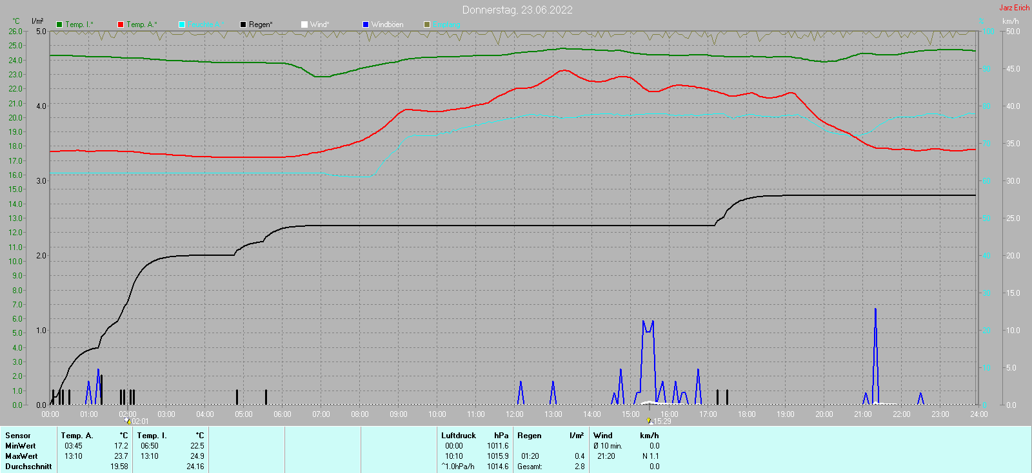Click the 02:01 marker icon on timeline
The width and height of the screenshot is (1032, 473).
click(x=128, y=421)
